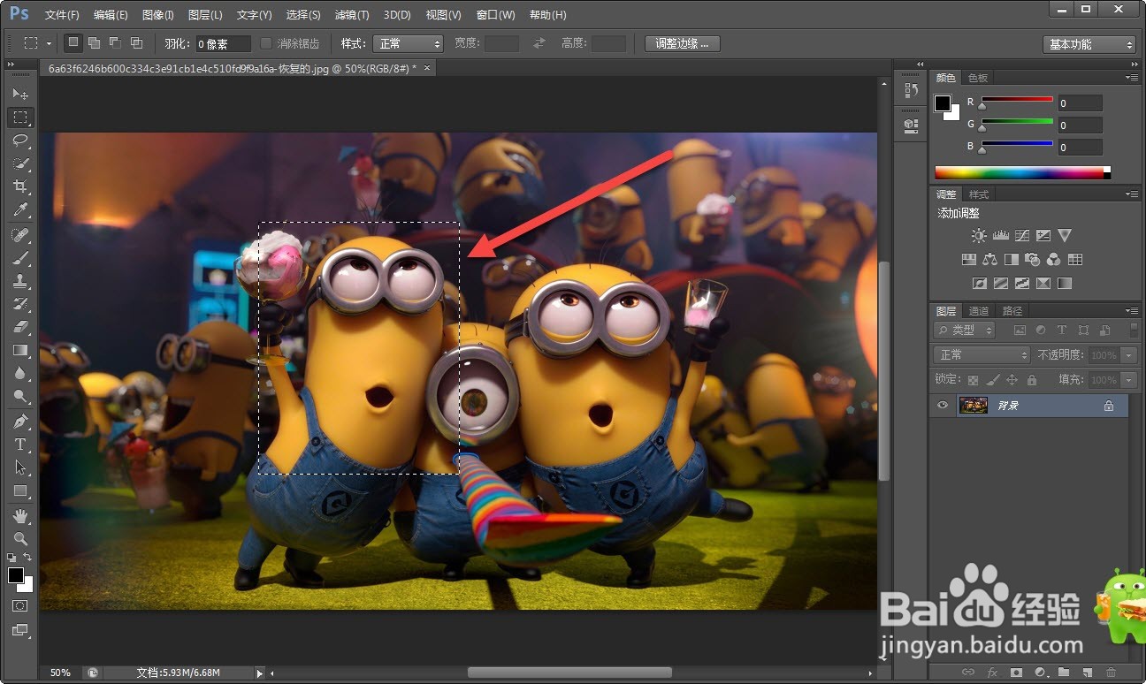Hide the 背景 layer with eye icon
Screen dimensions: 1146x684
click(x=943, y=406)
